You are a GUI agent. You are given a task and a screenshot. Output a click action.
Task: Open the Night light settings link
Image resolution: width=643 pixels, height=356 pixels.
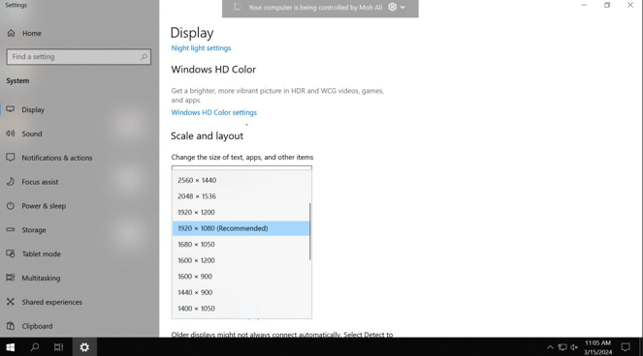(201, 48)
